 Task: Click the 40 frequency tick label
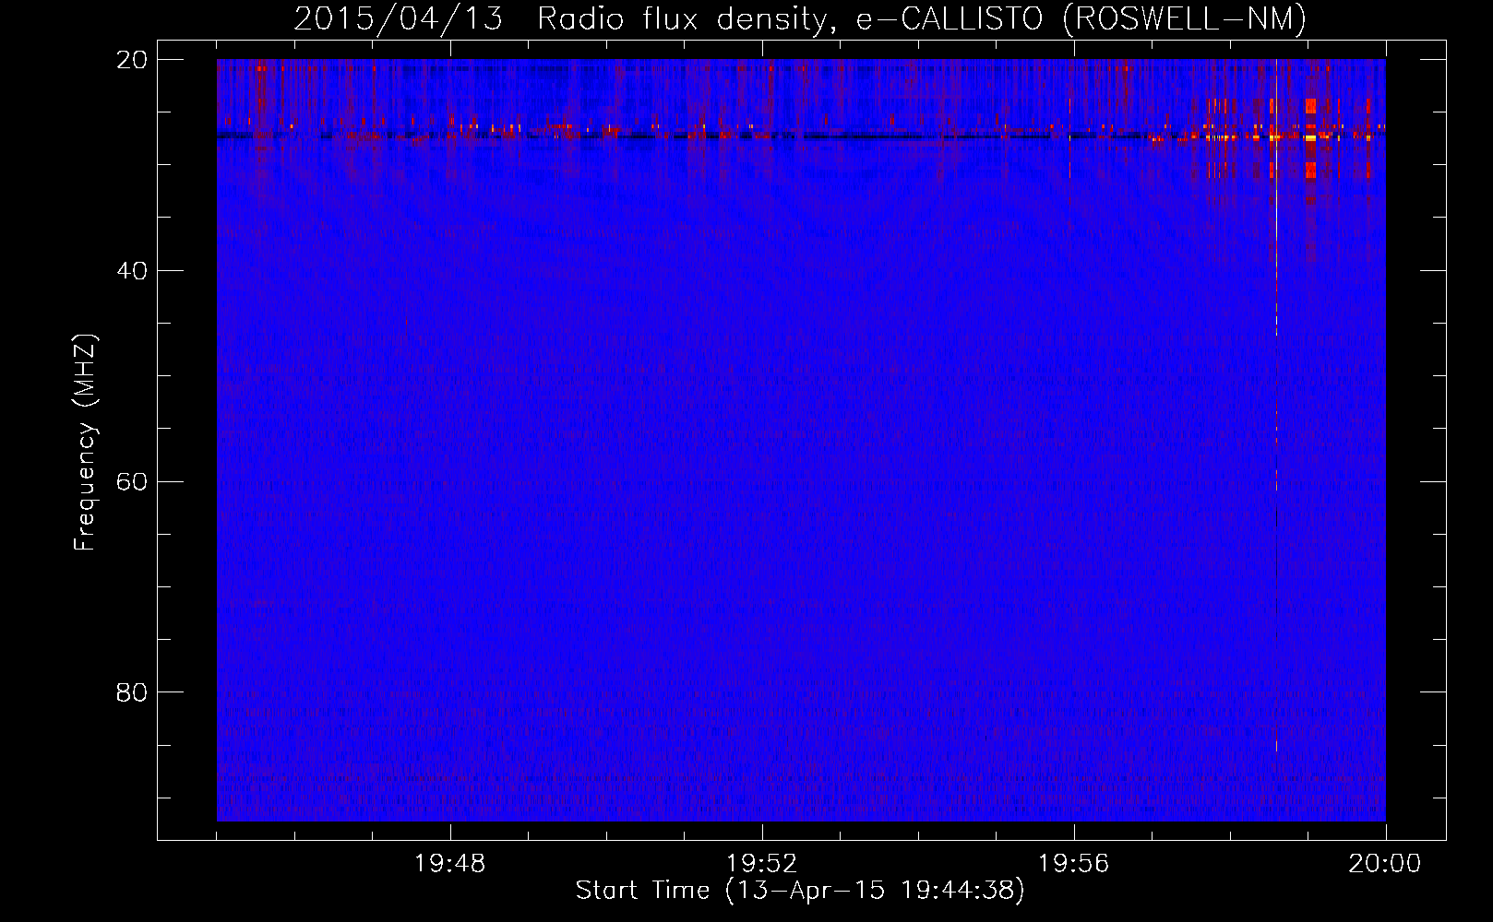coord(132,271)
